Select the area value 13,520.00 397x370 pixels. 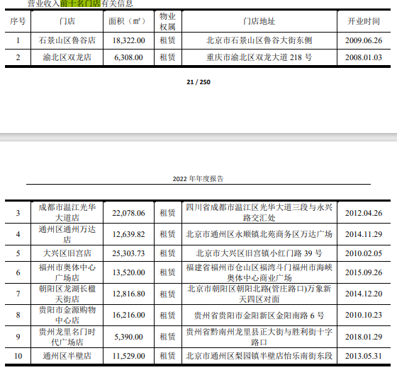[128, 272]
